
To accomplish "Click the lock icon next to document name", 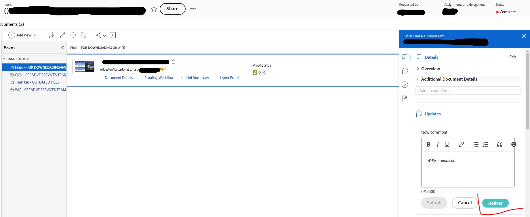I will [x=174, y=61].
